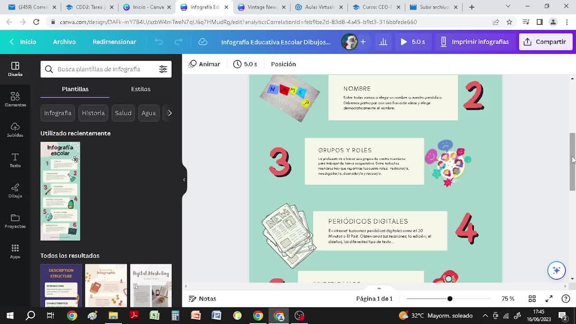Select the Salud category chip
Viewport: 576px width, 324px height.
point(123,113)
